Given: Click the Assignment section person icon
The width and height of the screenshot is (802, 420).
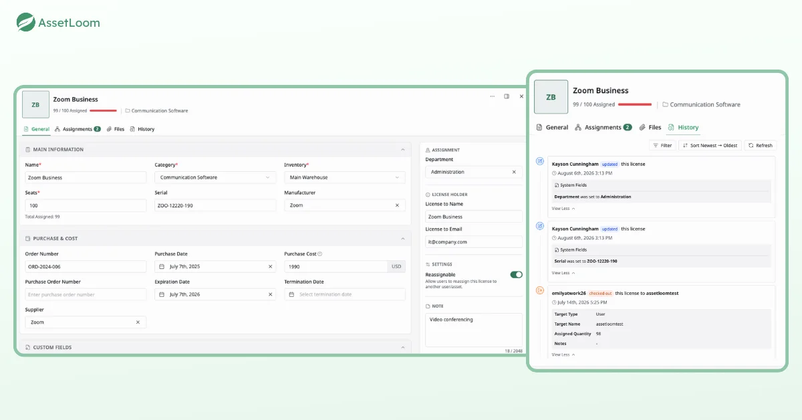Looking at the screenshot, I should [428, 150].
